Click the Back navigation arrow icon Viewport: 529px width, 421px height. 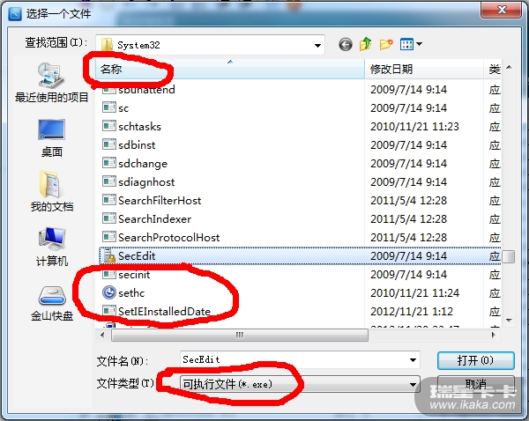pyautogui.click(x=345, y=44)
